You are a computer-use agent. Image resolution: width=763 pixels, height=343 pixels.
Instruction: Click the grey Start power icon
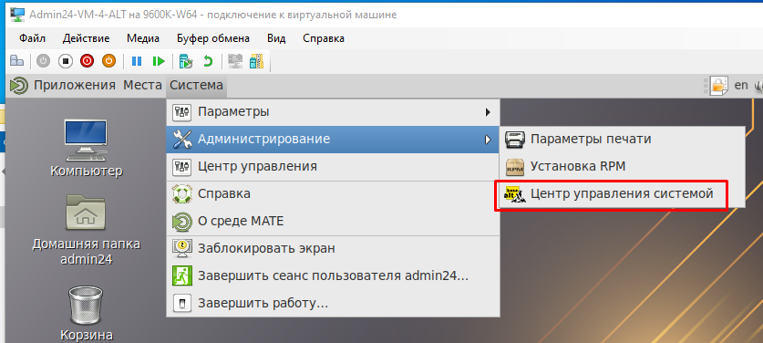pos(44,61)
